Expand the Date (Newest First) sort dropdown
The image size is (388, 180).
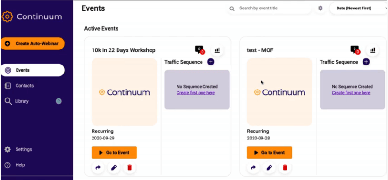click(358, 8)
